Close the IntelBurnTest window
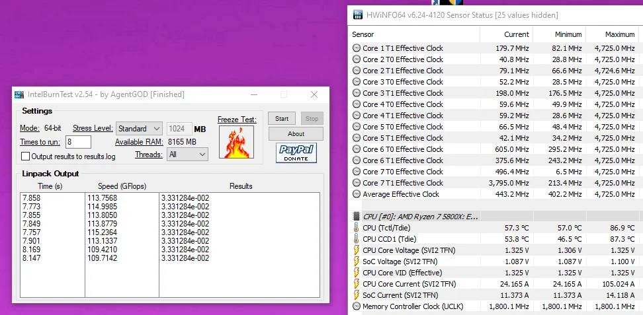This screenshot has height=315, width=643. click(314, 94)
